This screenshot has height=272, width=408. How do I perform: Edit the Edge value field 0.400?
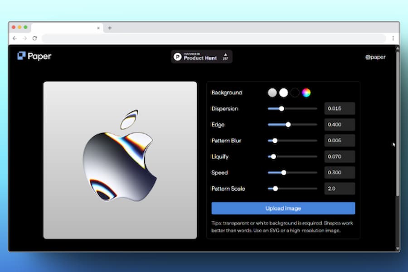coord(340,124)
